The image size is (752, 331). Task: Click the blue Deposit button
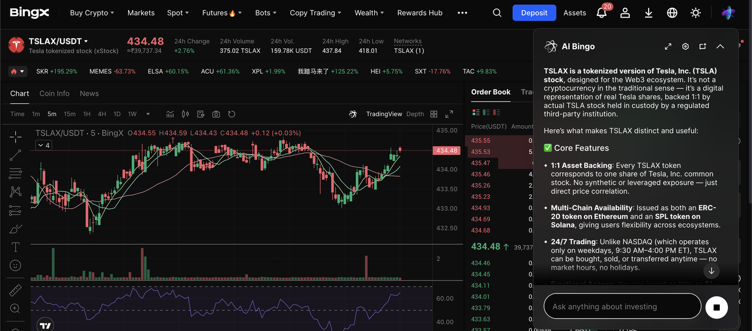pos(534,13)
